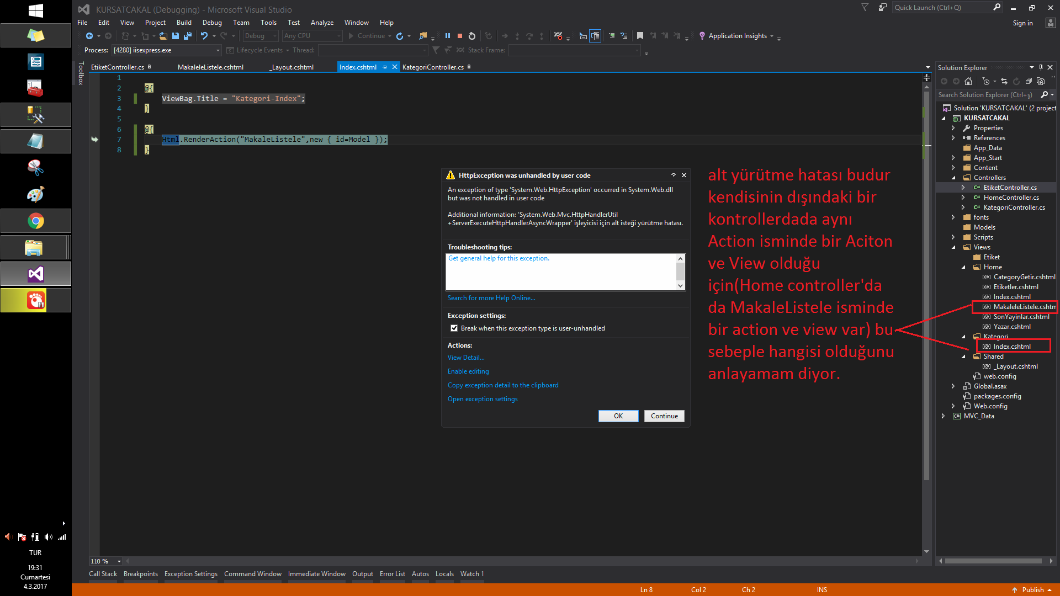Click the Step Into toolbar icon
Image resolution: width=1060 pixels, height=596 pixels.
[513, 36]
